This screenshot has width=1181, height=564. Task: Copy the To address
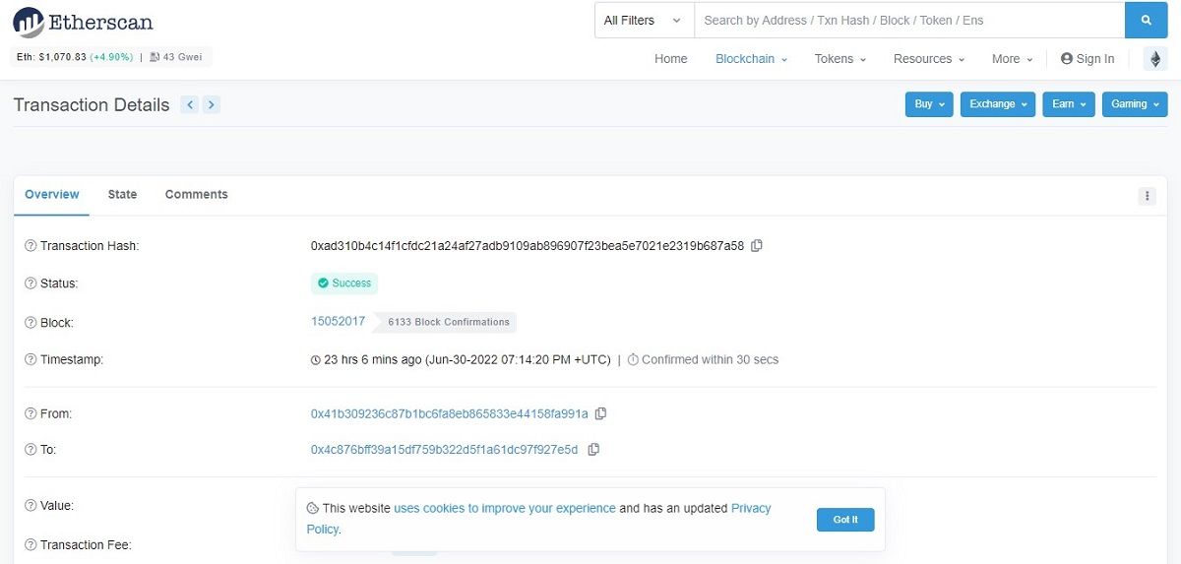[x=593, y=450]
